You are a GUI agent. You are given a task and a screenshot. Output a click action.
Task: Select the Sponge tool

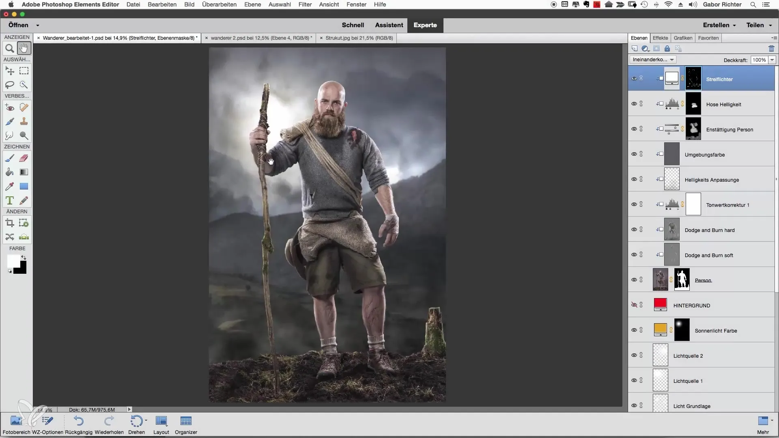[24, 135]
